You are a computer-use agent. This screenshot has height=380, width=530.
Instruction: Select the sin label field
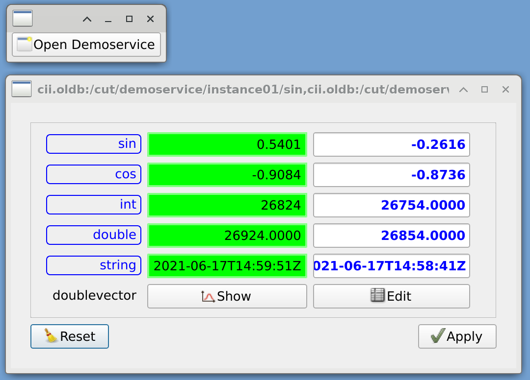(94, 144)
